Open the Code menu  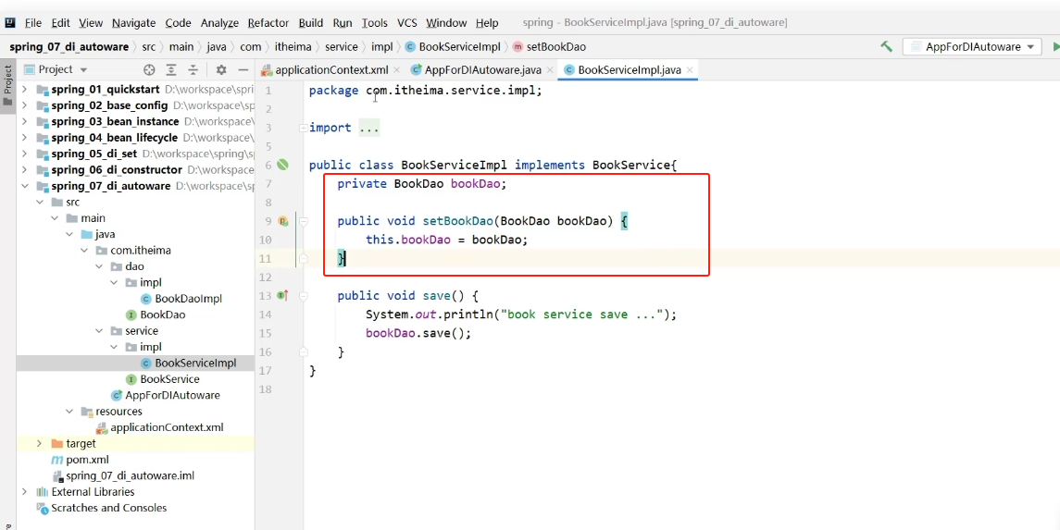pyautogui.click(x=178, y=23)
